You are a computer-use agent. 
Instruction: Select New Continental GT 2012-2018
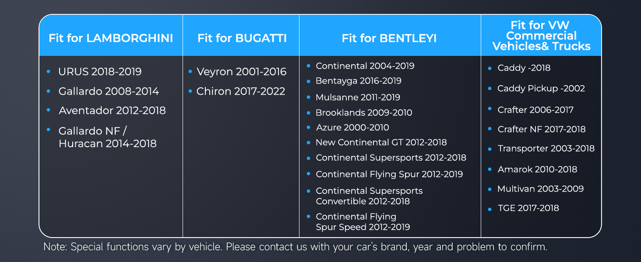click(381, 142)
